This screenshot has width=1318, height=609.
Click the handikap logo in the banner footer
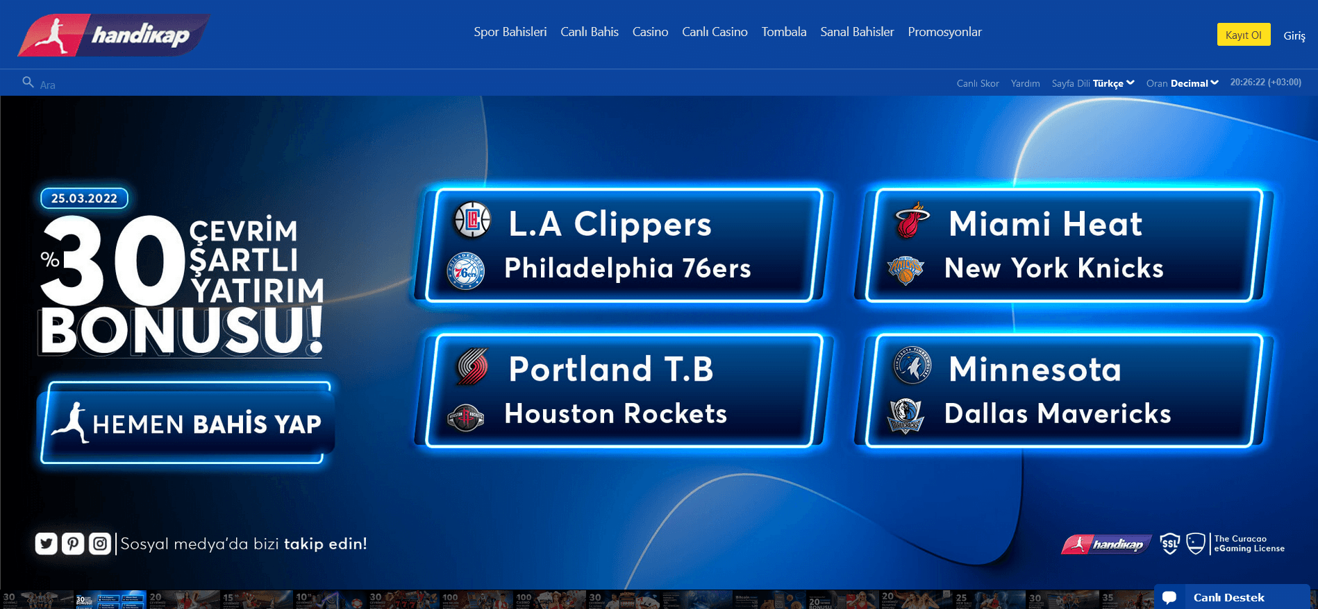[1106, 544]
